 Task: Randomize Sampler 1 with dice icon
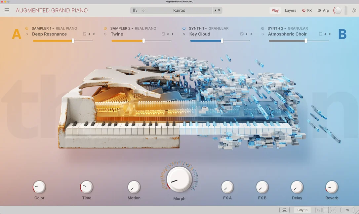85,34
